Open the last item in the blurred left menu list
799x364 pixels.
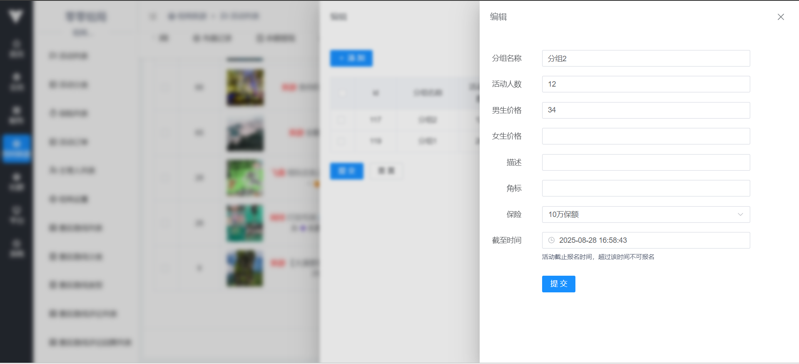pyautogui.click(x=90, y=342)
